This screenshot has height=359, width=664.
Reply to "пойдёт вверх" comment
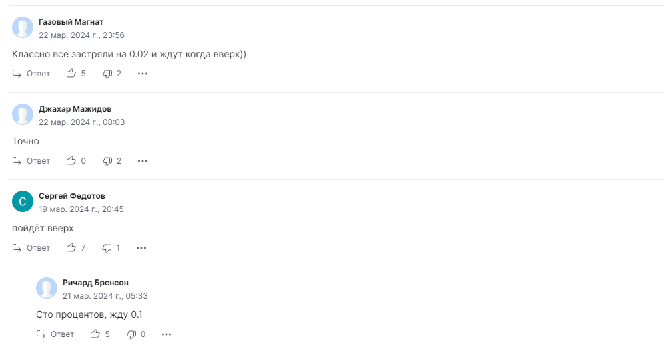click(x=31, y=248)
